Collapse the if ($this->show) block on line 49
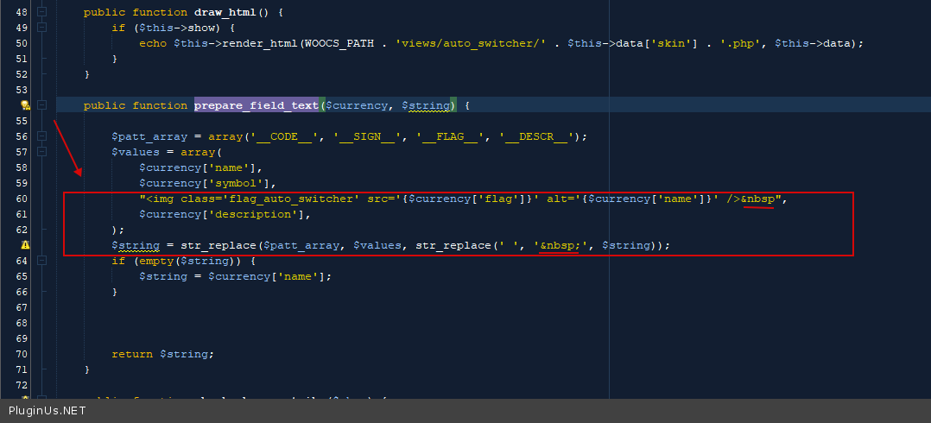The image size is (931, 423). pyautogui.click(x=41, y=28)
